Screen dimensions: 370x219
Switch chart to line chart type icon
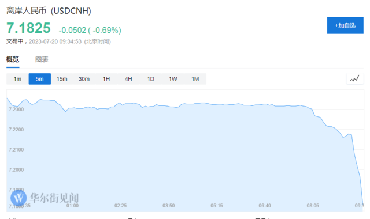pos(354,79)
